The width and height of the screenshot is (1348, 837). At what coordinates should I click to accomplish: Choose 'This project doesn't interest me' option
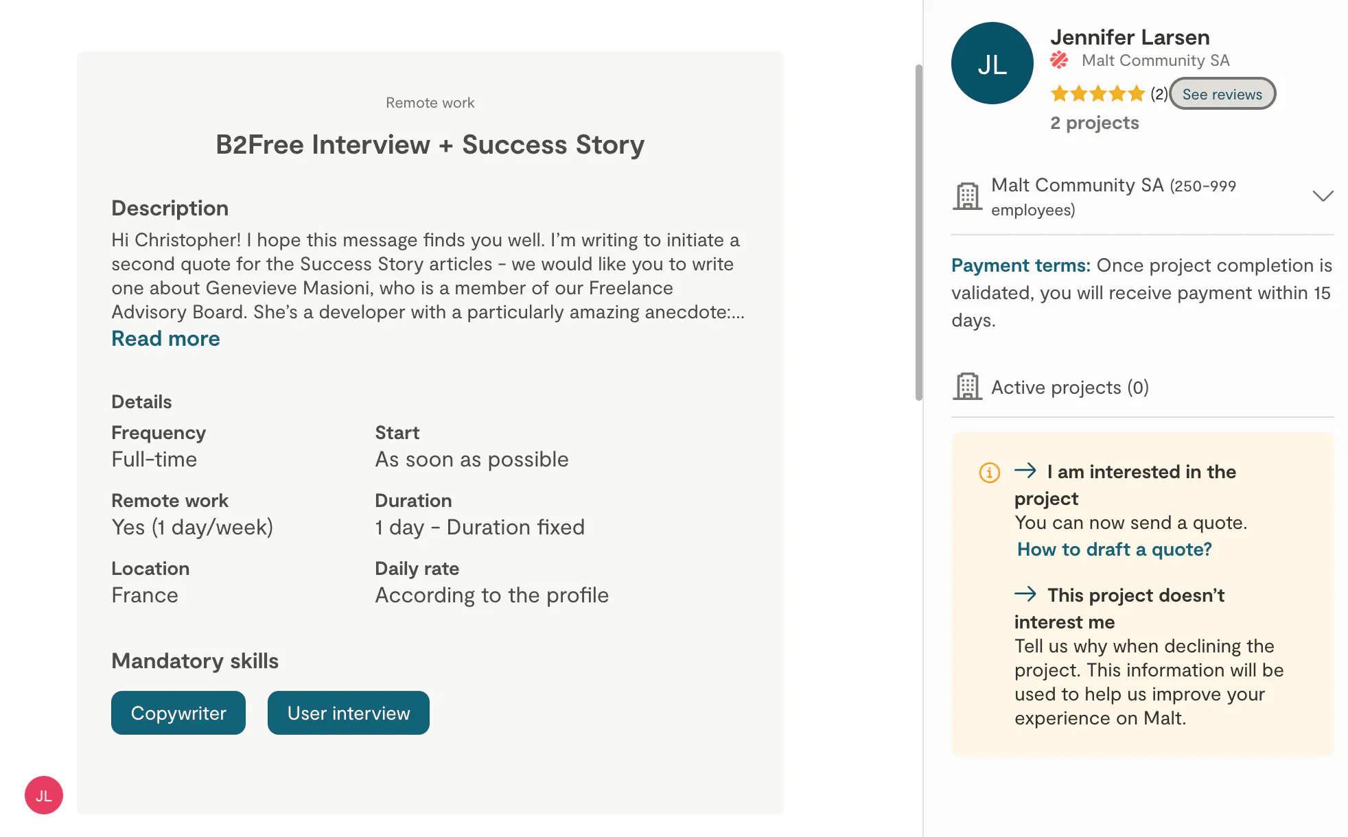(1119, 608)
